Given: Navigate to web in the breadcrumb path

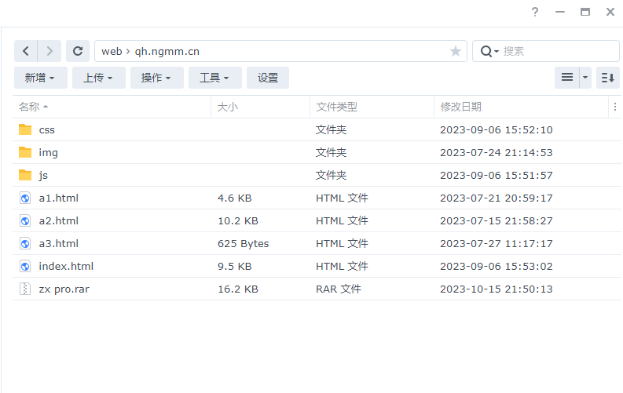Looking at the screenshot, I should click(112, 51).
